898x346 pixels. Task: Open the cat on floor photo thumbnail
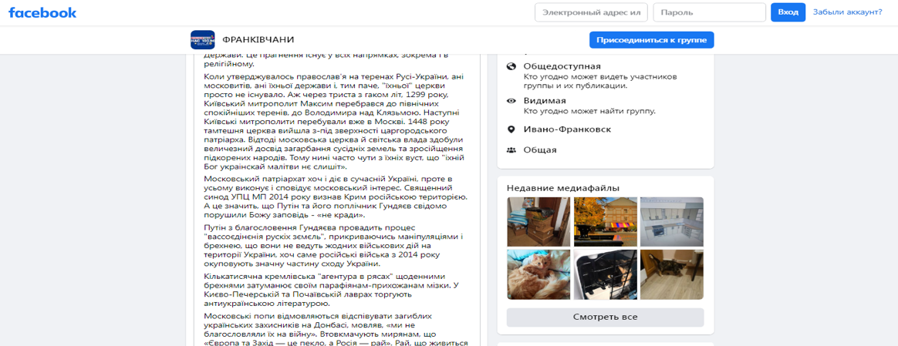click(672, 274)
